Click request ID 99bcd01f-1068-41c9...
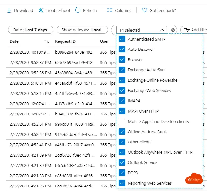207x191 pixels. tap(76, 124)
